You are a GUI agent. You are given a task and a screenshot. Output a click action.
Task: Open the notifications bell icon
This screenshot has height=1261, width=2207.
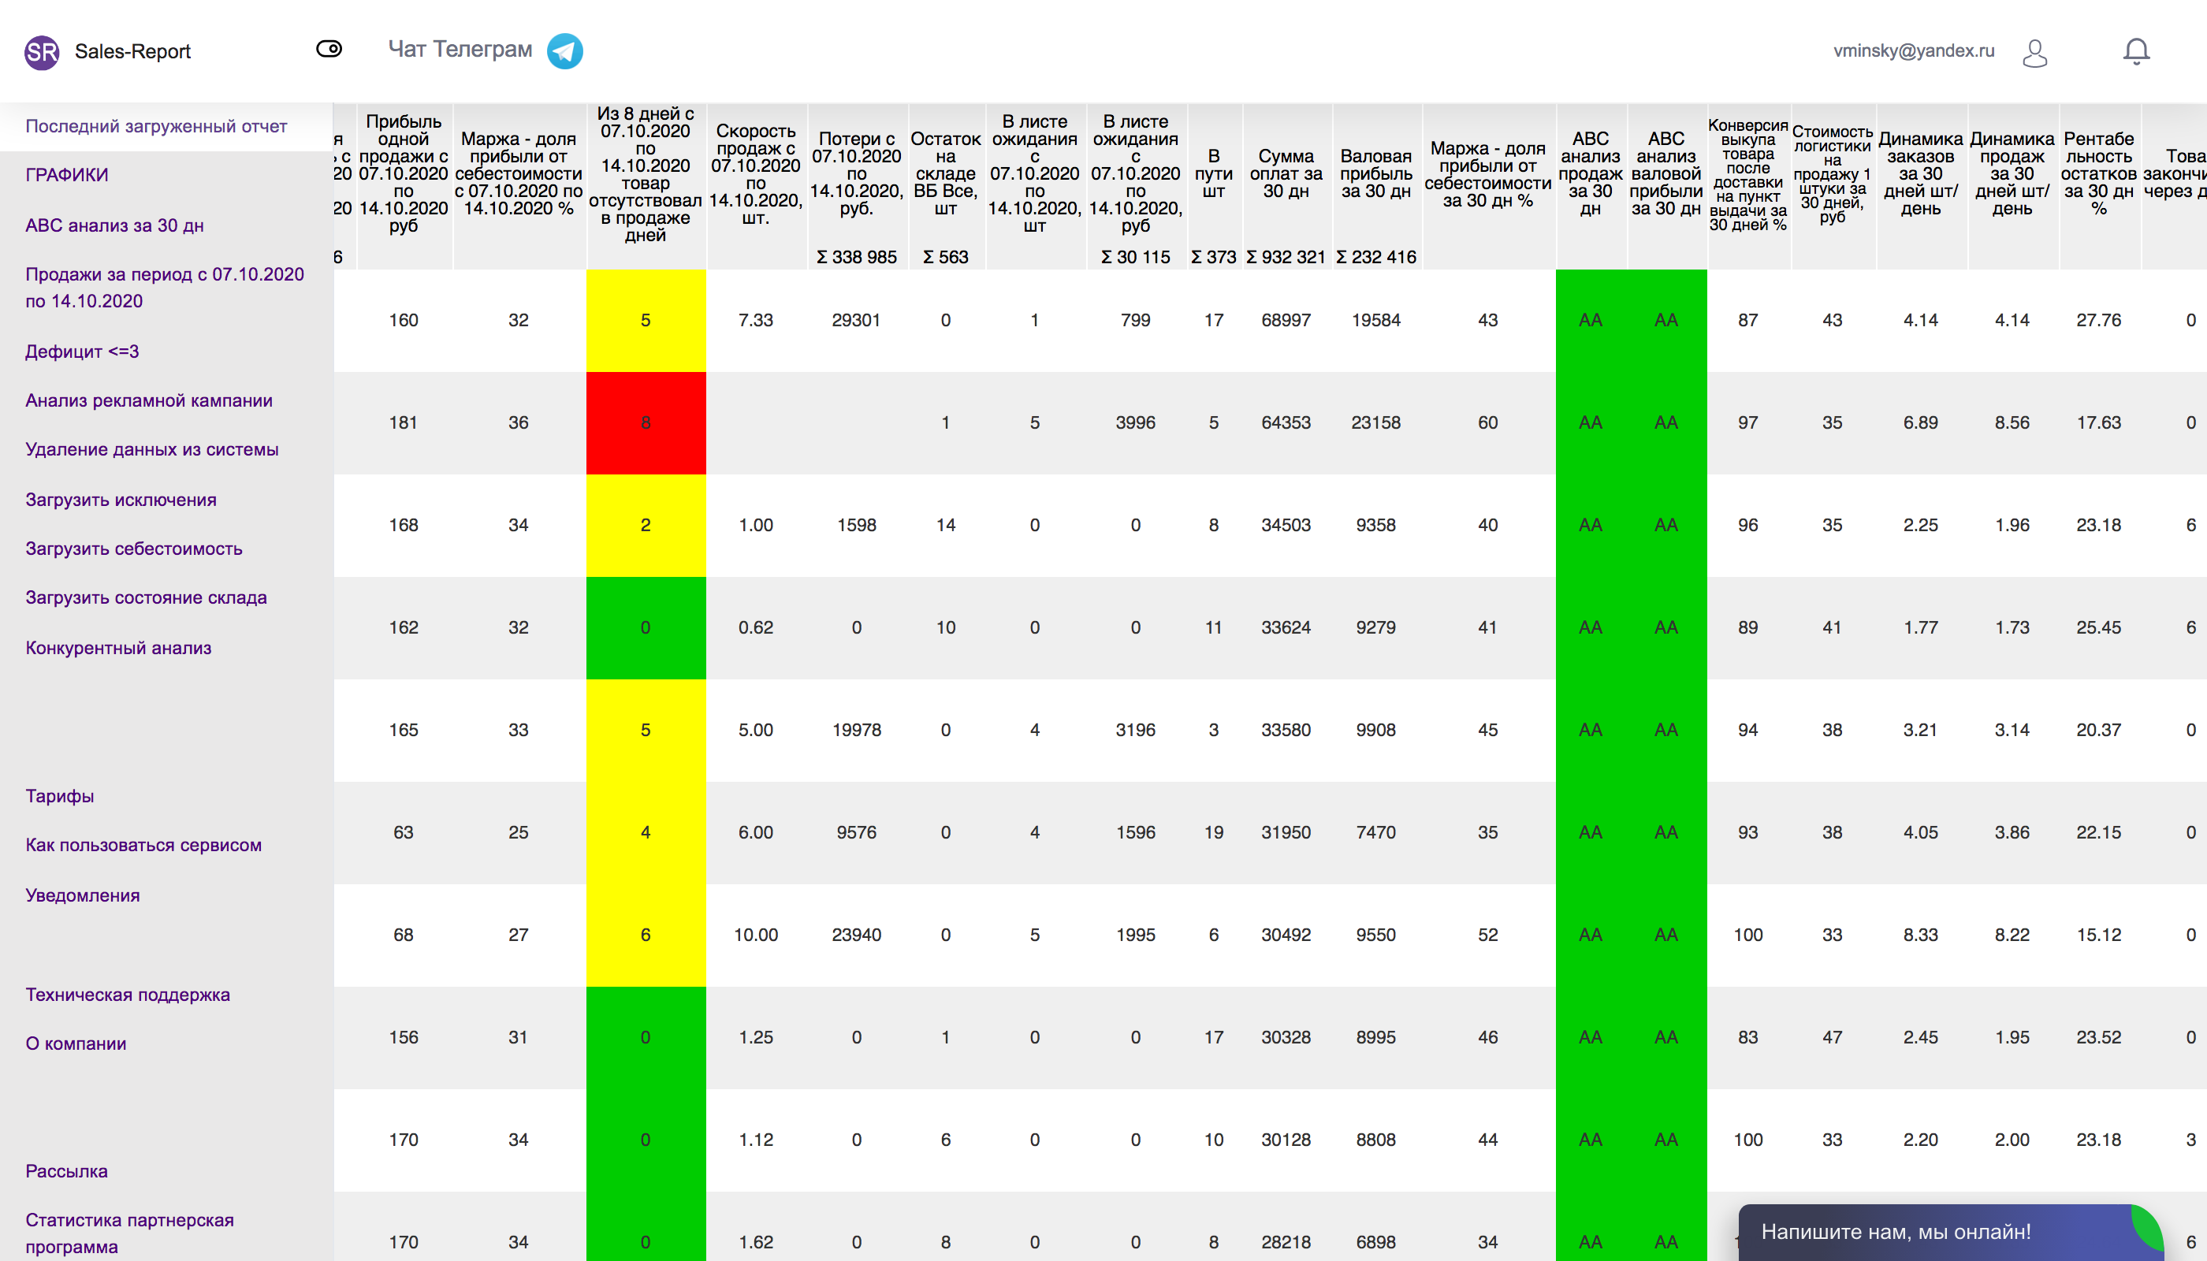(2135, 51)
